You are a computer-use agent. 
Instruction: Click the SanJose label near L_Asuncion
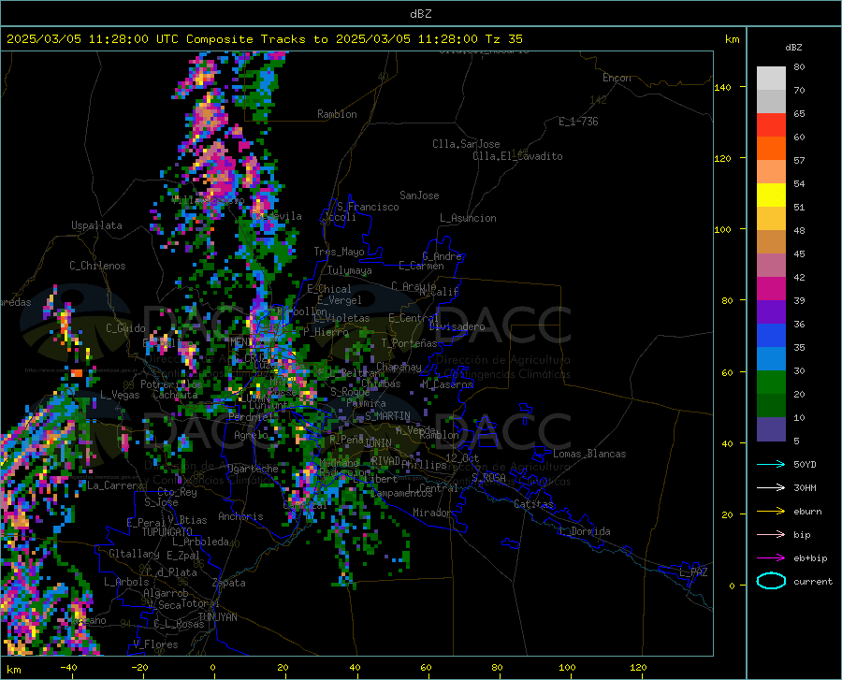coord(419,195)
